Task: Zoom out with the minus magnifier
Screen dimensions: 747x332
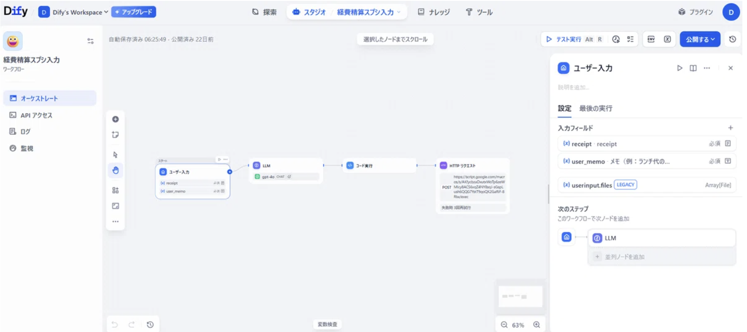Action: tap(504, 325)
